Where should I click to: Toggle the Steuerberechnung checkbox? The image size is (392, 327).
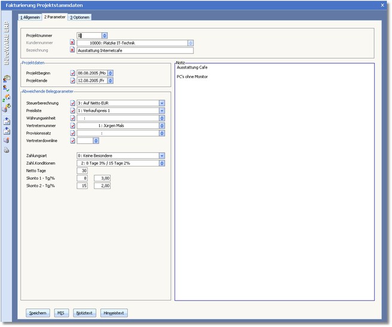click(73, 103)
